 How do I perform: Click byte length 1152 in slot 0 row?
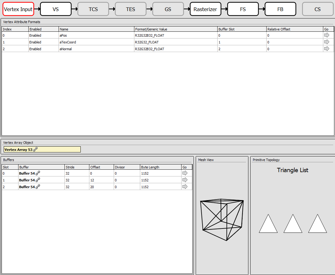[x=161, y=173]
